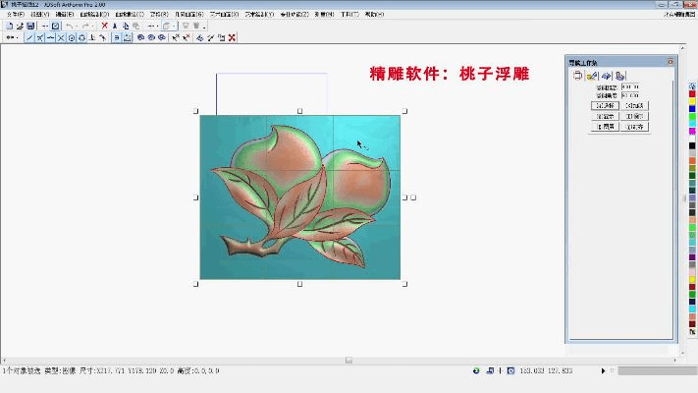The image size is (698, 393).
Task: Select the first tab icon in right panel
Action: pyautogui.click(x=578, y=76)
